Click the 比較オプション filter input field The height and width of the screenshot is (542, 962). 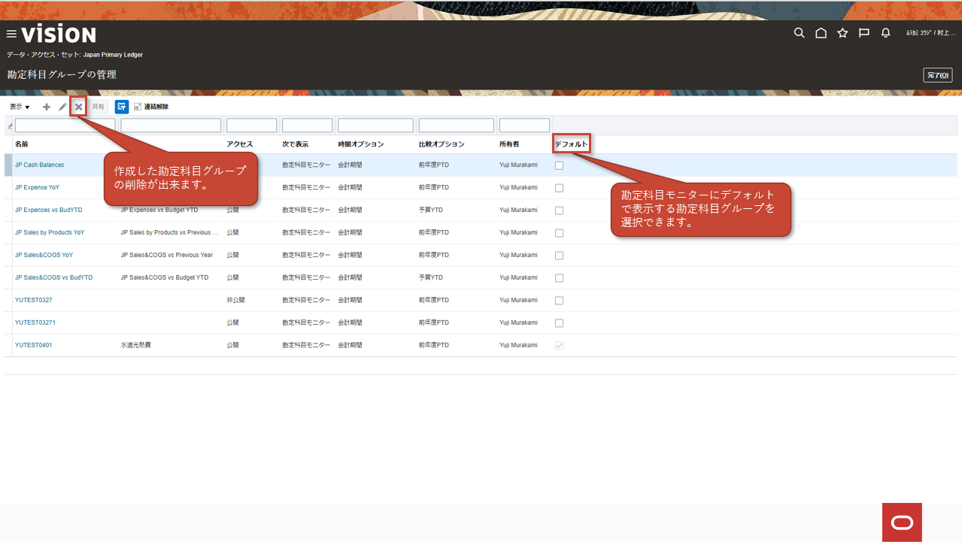(457, 126)
